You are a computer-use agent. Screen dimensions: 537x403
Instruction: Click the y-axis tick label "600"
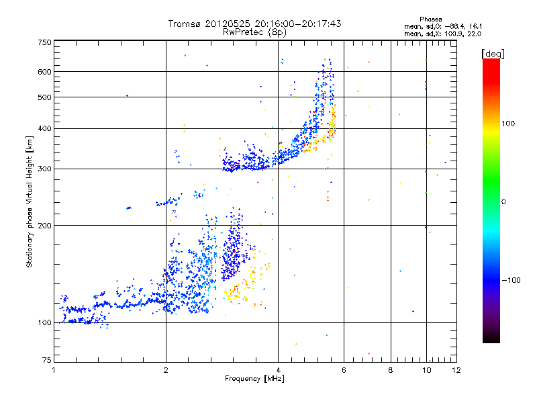point(44,72)
